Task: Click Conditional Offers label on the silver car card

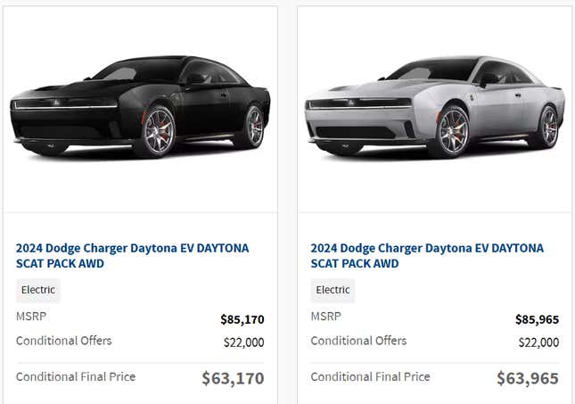Action: 358,341
